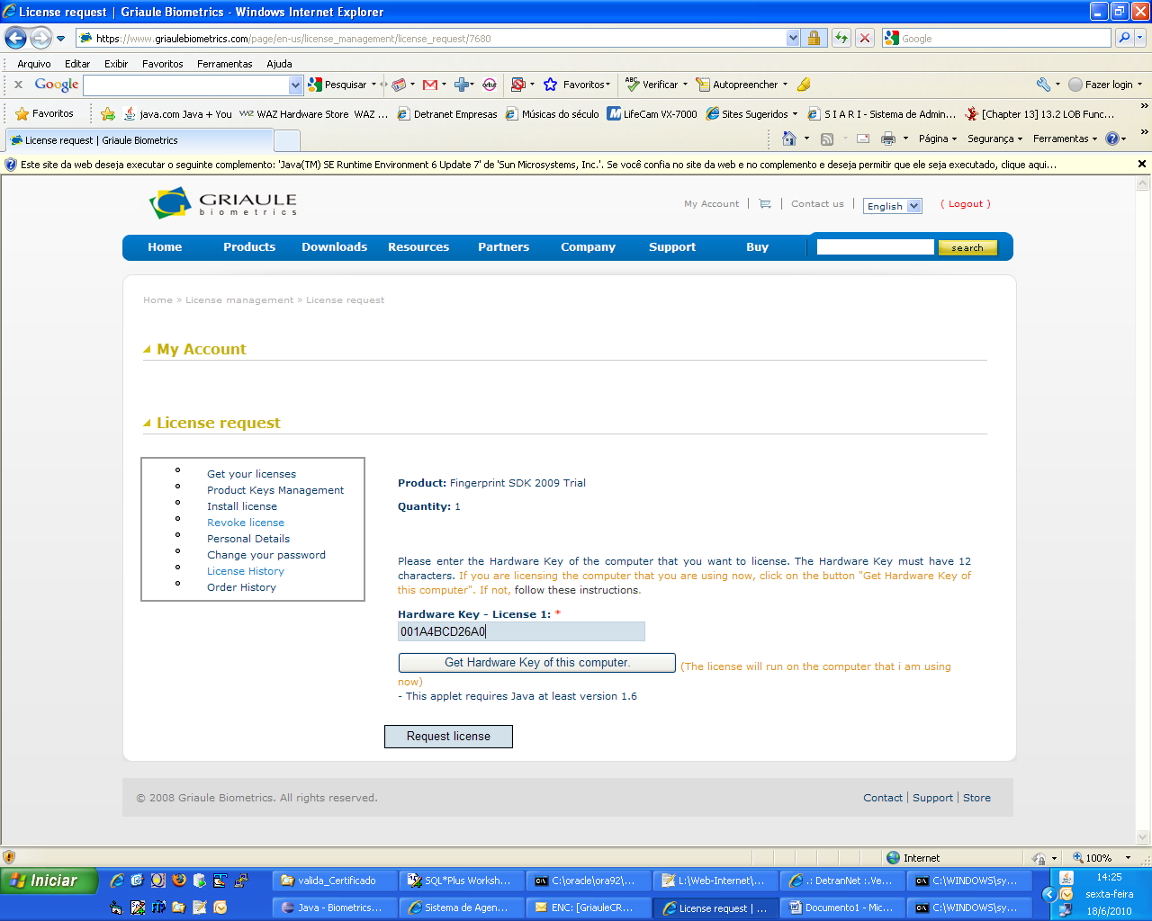Viewport: 1152px width, 921px height.
Task: Open the address bar URL dropdown arrow
Action: 793,38
